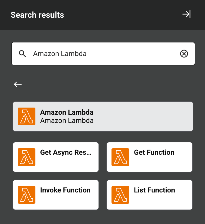Click the Invoke Function label text
205x224 pixels.
[65, 190]
